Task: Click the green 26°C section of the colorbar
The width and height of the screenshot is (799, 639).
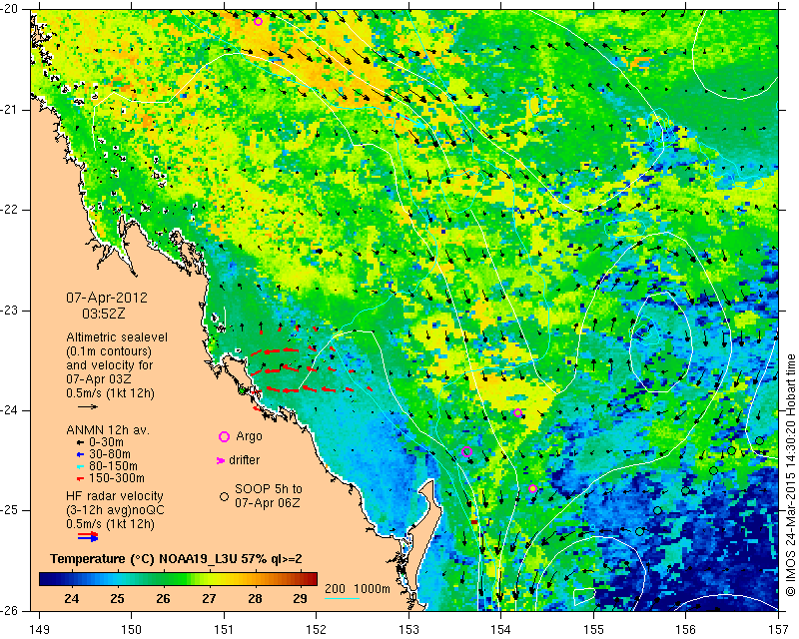Action: (163, 579)
